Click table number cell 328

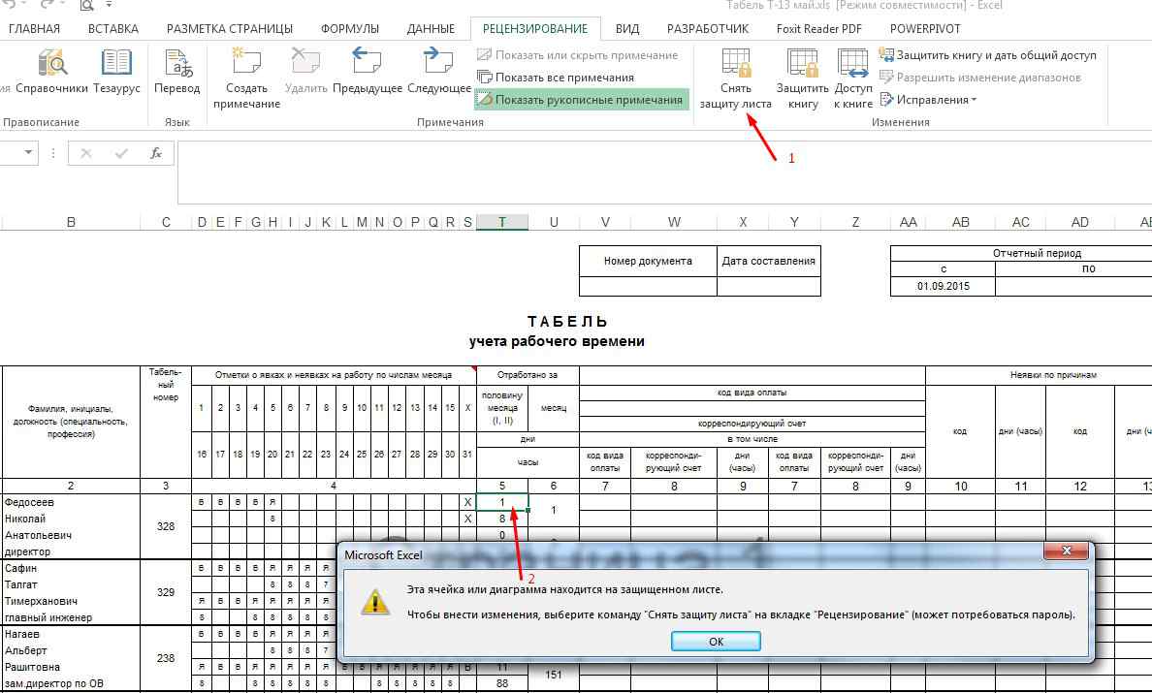[166, 526]
